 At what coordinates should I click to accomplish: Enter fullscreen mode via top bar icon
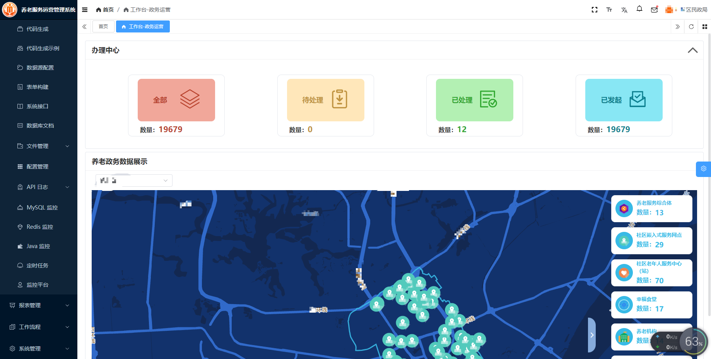coord(595,10)
